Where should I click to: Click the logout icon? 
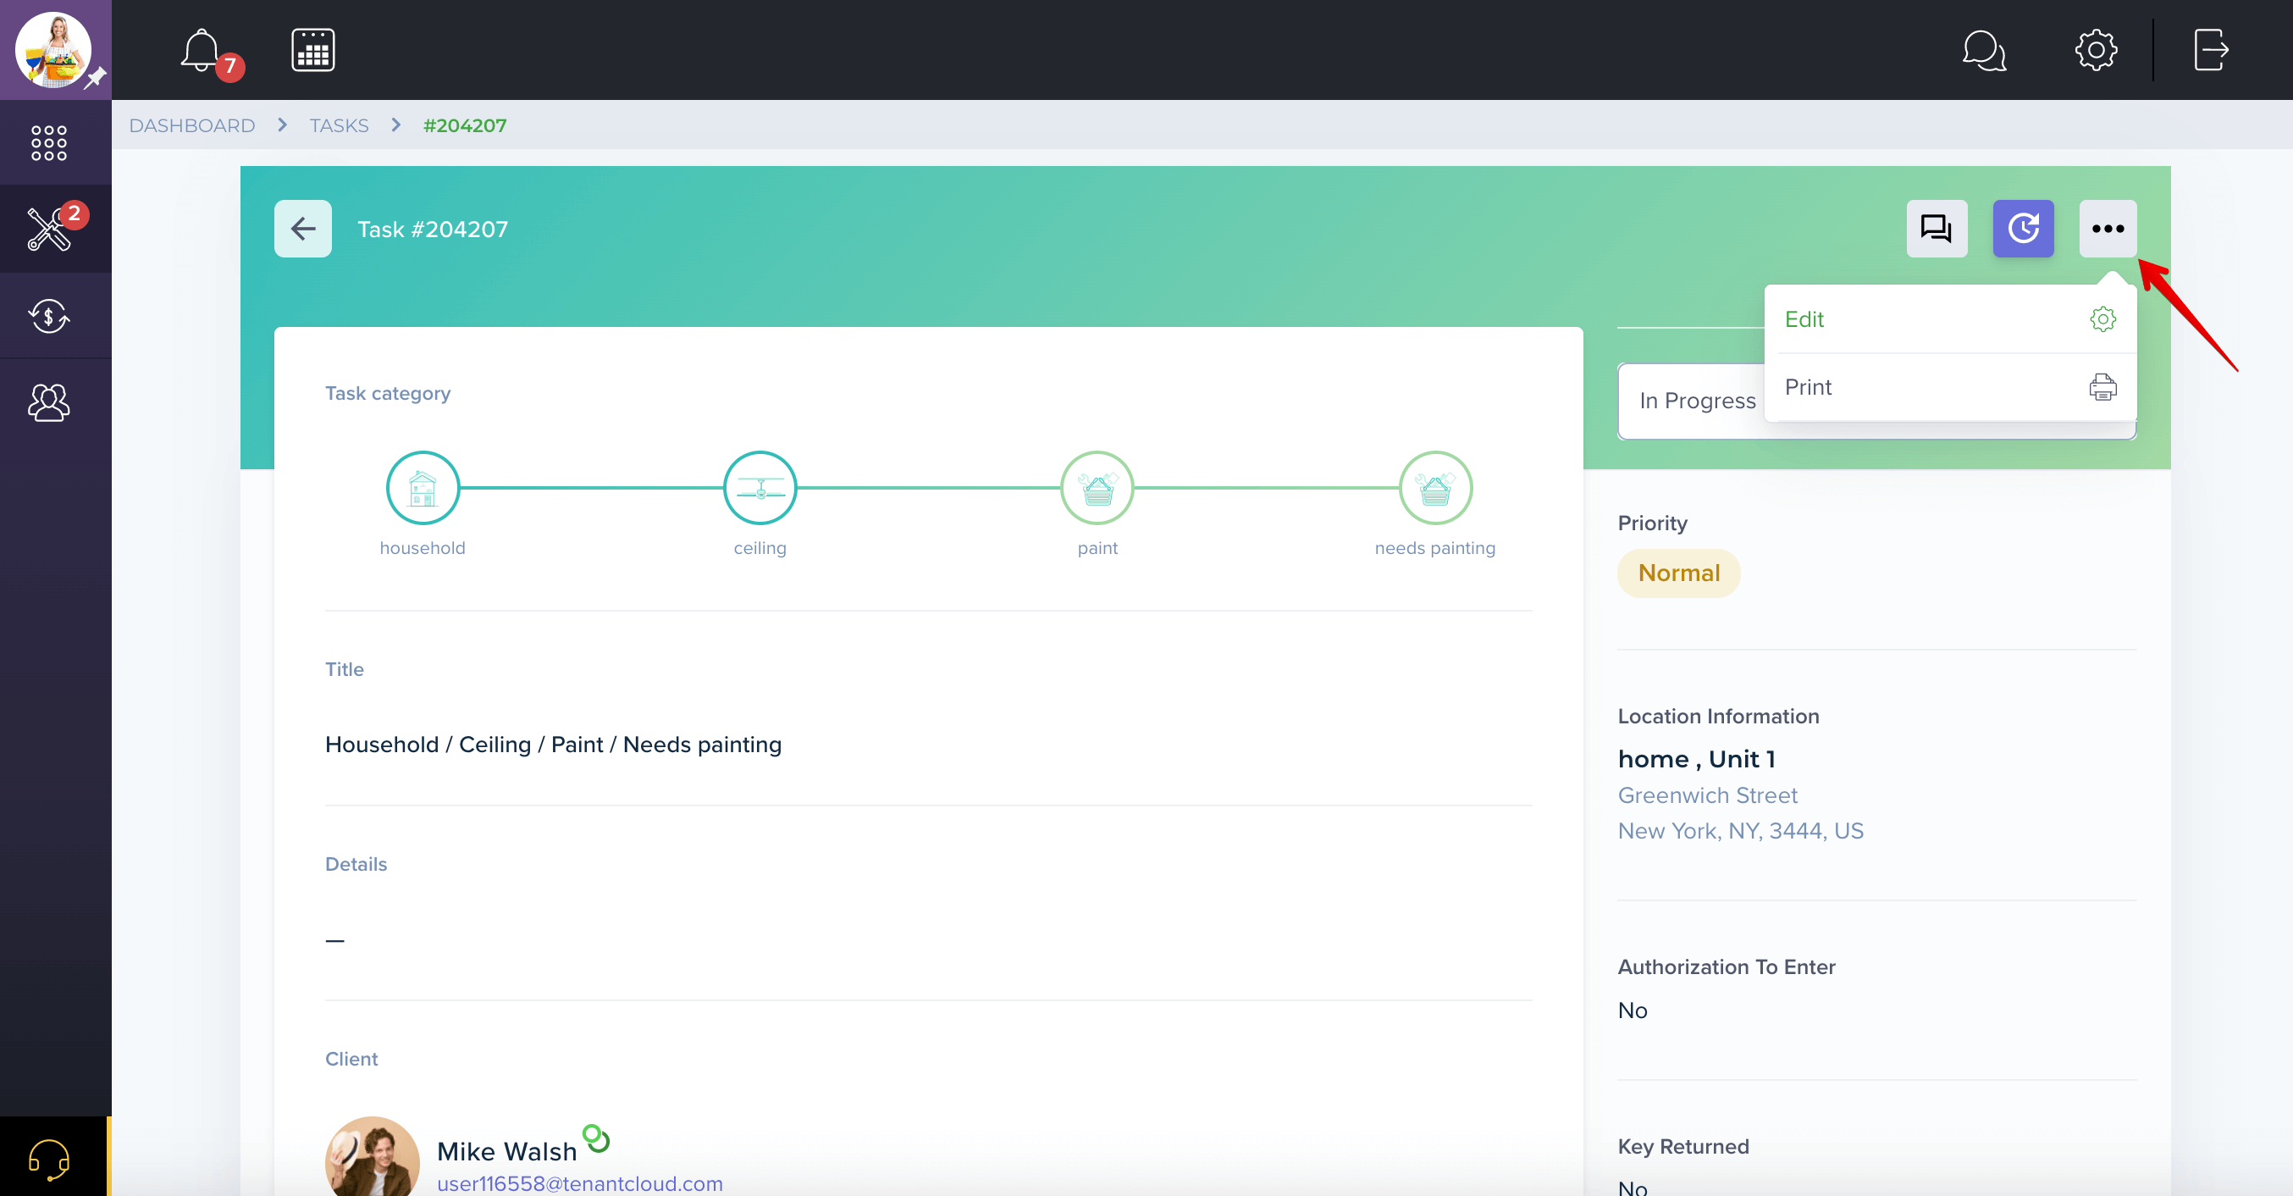pyautogui.click(x=2211, y=50)
